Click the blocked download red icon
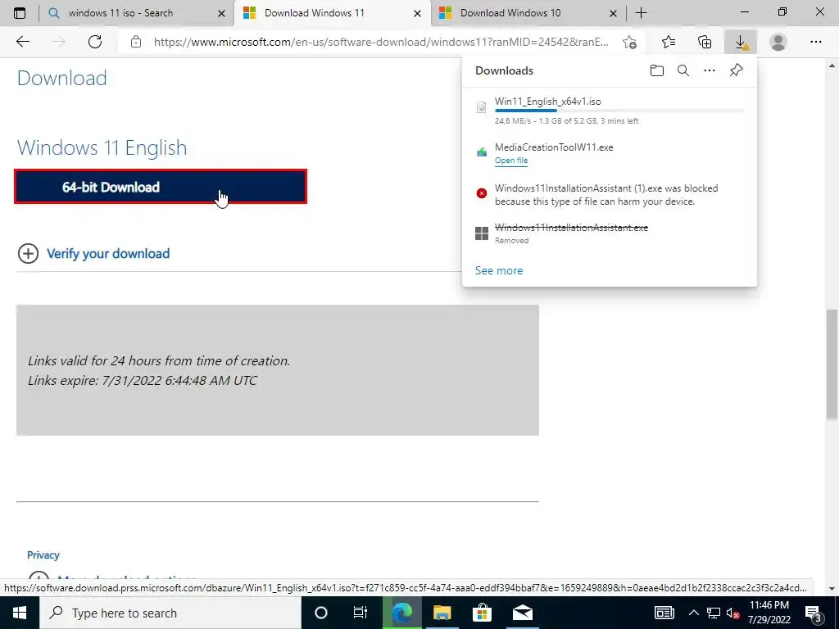 pyautogui.click(x=482, y=193)
